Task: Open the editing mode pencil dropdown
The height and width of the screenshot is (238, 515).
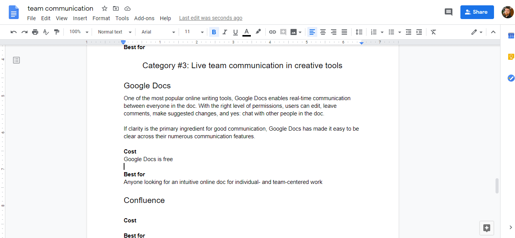Action: pyautogui.click(x=477, y=32)
